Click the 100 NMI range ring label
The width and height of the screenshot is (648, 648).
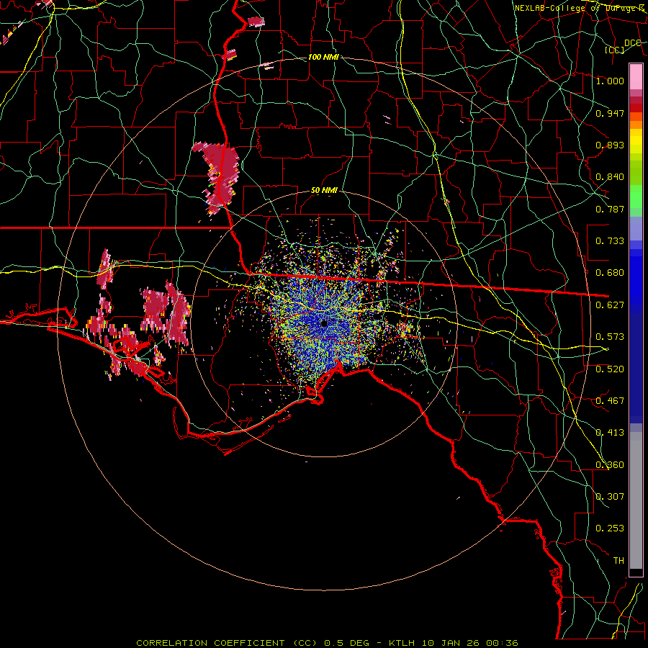point(323,57)
